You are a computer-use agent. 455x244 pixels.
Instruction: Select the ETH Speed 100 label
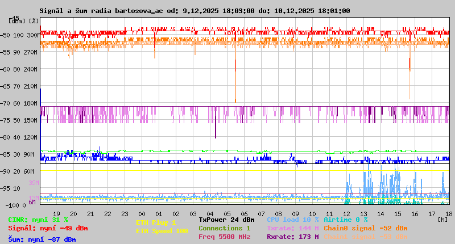[162, 231]
